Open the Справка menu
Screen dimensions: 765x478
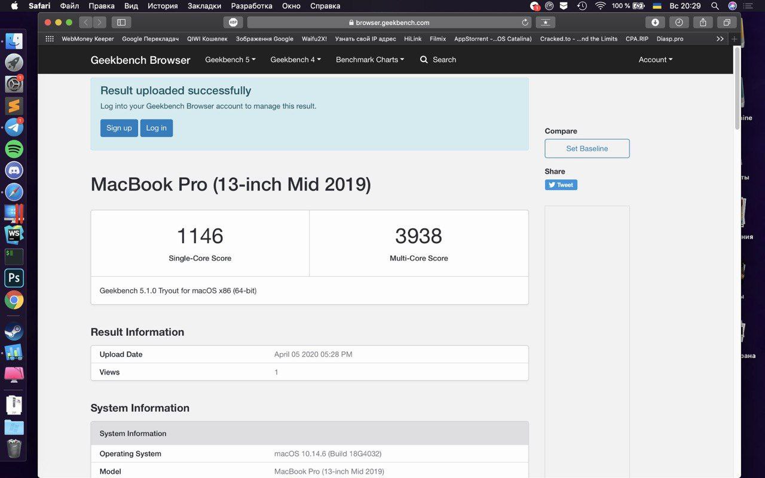point(325,6)
